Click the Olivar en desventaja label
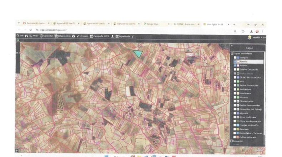The height and width of the screenshot is (157, 282). coord(250,121)
